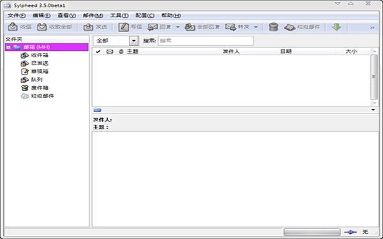Open the 废件箱 trash folder
The image size is (383, 239).
pos(40,88)
